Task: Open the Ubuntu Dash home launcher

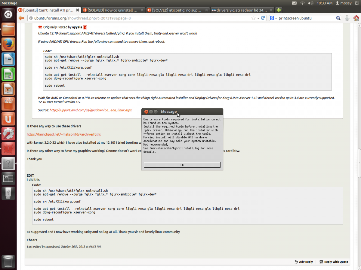Action: tap(8, 14)
